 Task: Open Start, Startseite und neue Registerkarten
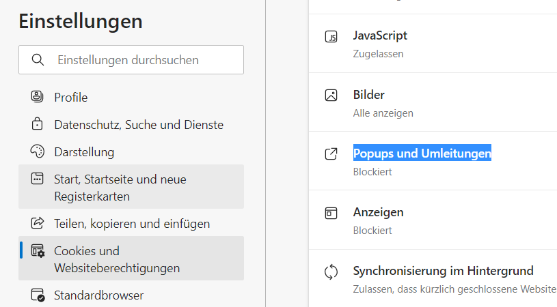point(131,187)
